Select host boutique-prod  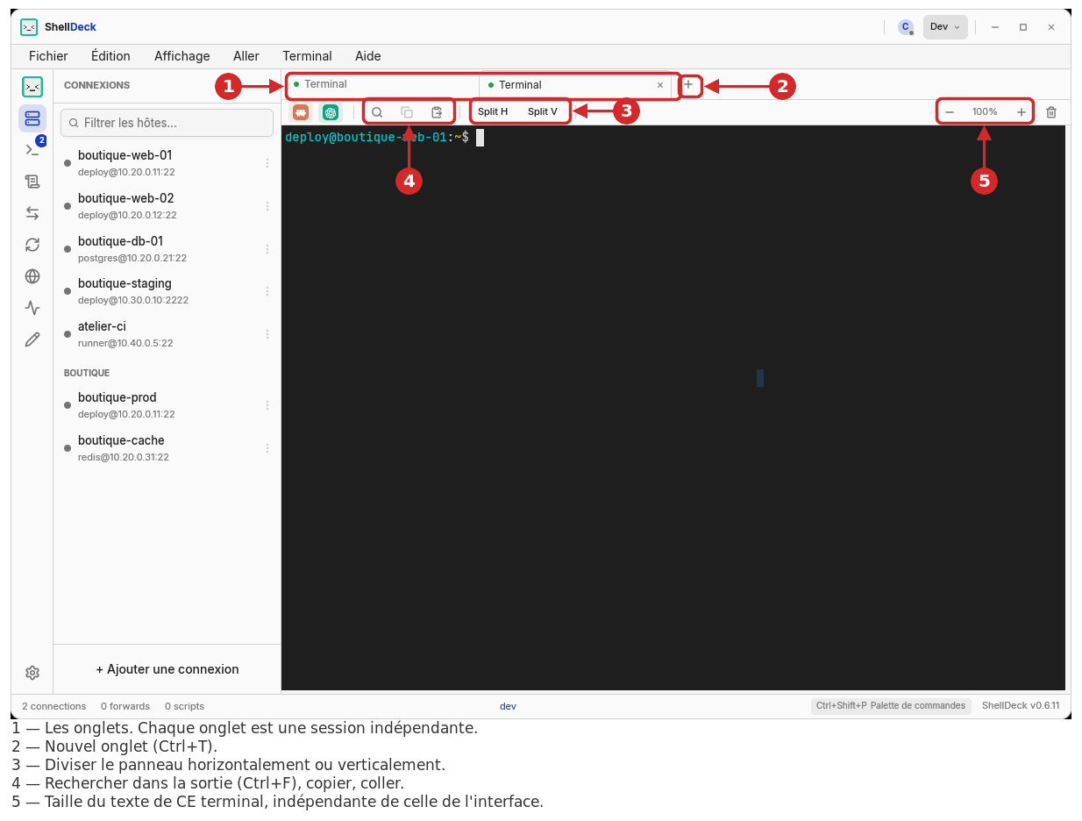click(167, 405)
